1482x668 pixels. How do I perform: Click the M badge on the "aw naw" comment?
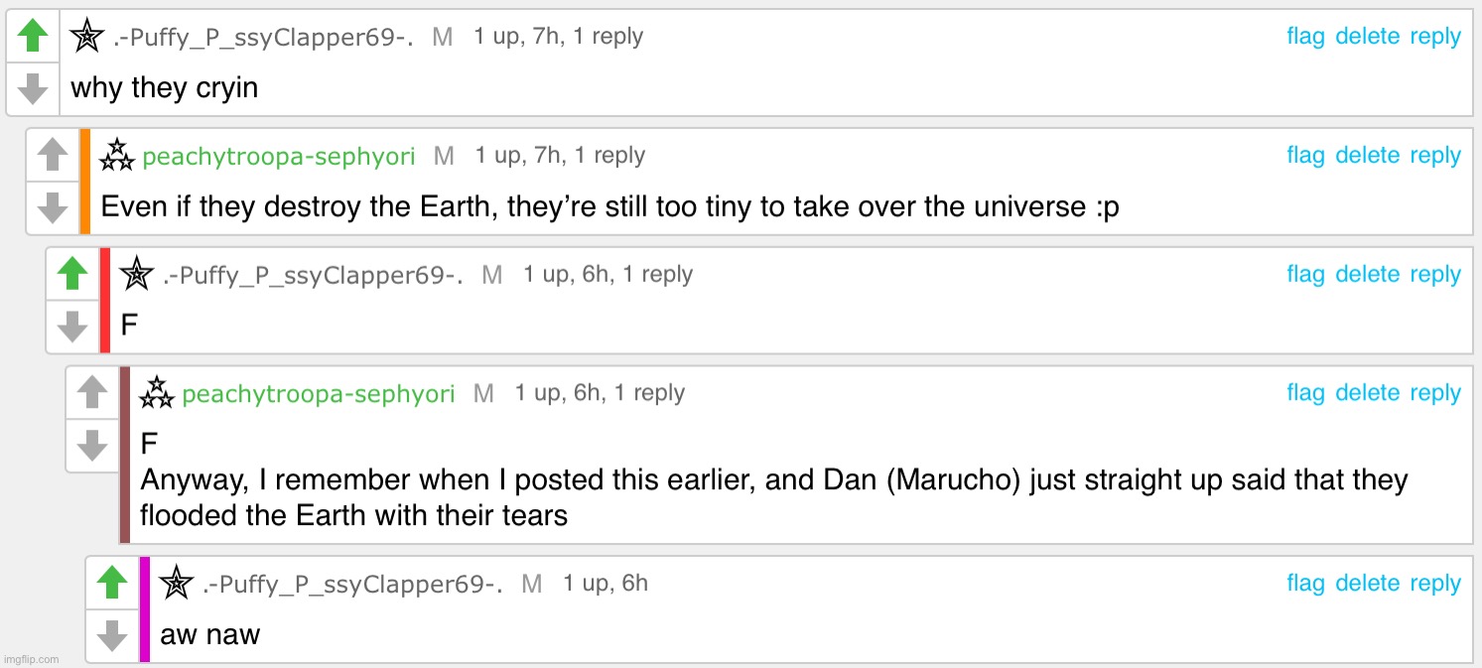pyautogui.click(x=530, y=584)
